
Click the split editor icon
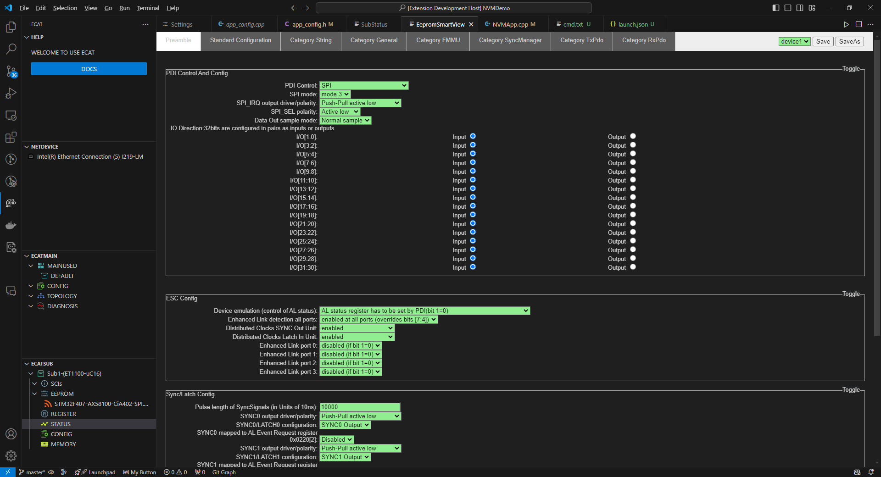(859, 24)
